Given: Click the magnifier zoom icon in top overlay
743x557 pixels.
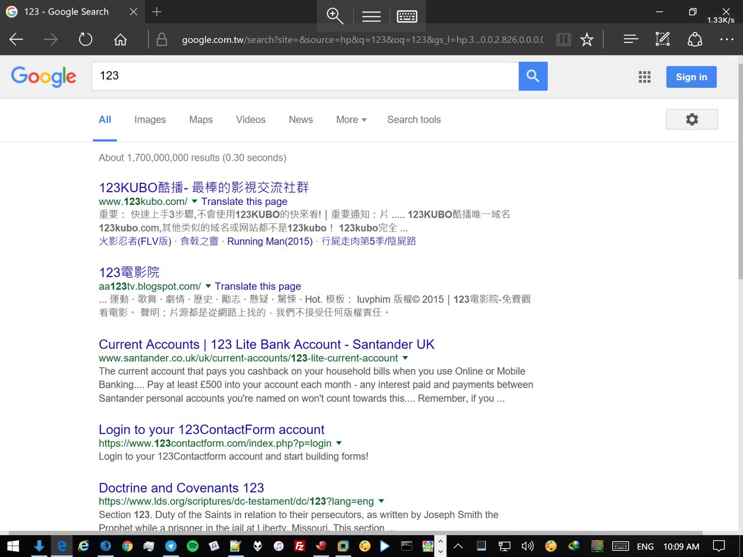Looking at the screenshot, I should coord(336,16).
